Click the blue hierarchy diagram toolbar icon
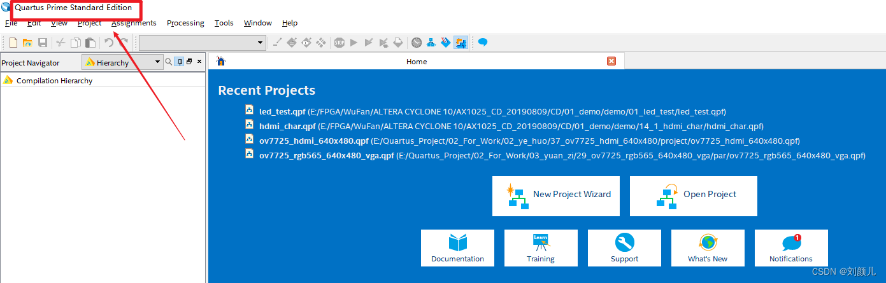Image resolution: width=886 pixels, height=283 pixels. coord(431,43)
